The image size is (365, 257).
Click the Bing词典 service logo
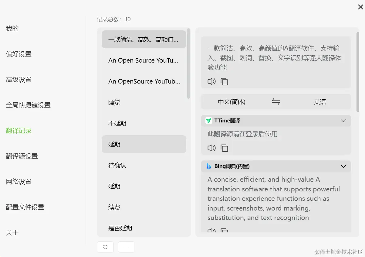[x=209, y=166]
